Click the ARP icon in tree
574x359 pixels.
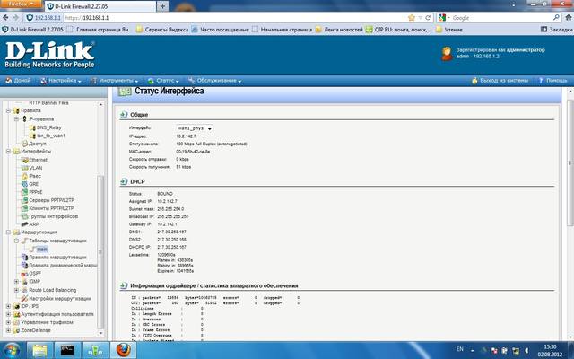24,224
